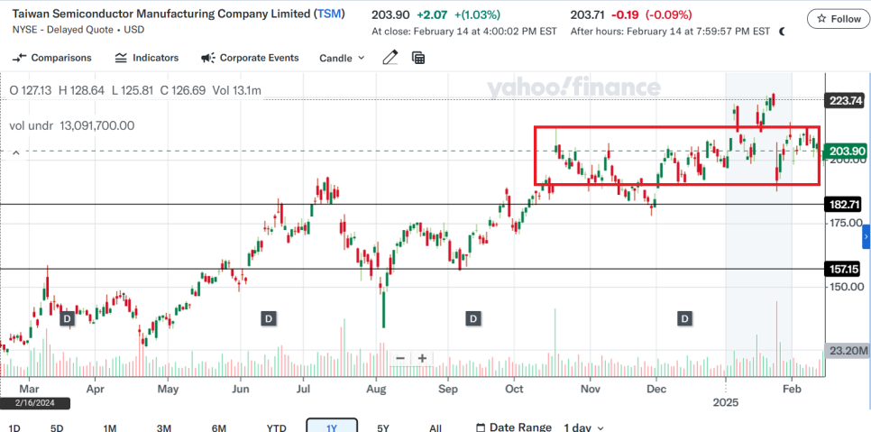Click the 2/16/2024 date label

click(x=35, y=404)
